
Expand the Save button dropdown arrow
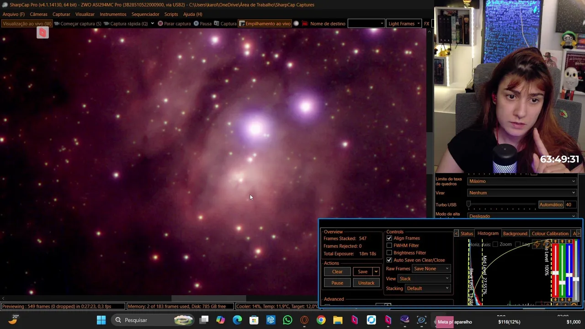point(376,271)
